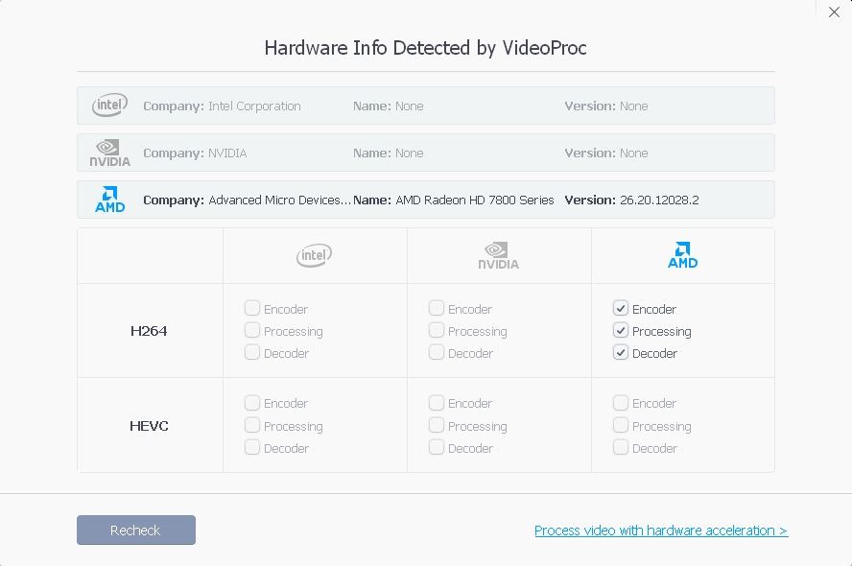Click the Intel logo in info row
Viewport: 852px width, 566px height.
click(x=109, y=105)
